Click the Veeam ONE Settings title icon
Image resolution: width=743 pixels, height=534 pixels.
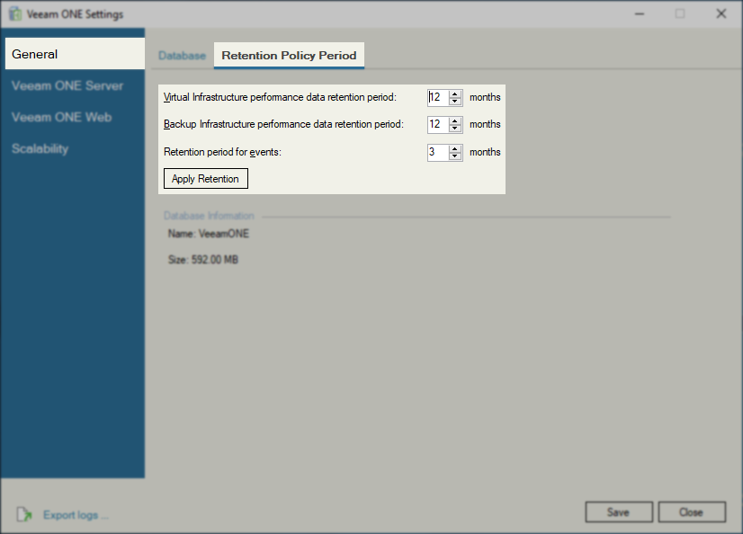[x=15, y=13]
